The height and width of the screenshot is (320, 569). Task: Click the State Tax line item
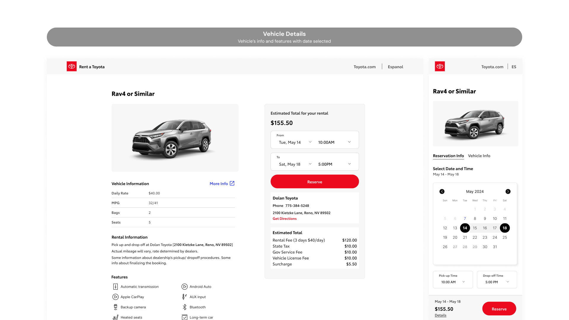pos(314,246)
